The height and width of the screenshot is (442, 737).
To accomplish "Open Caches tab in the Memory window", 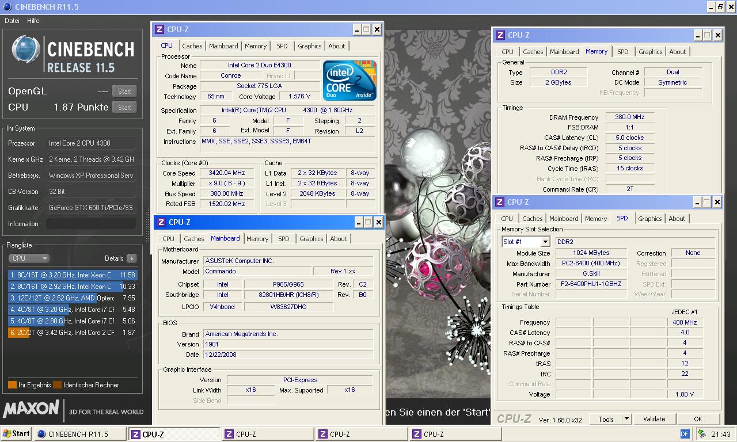I will (533, 52).
